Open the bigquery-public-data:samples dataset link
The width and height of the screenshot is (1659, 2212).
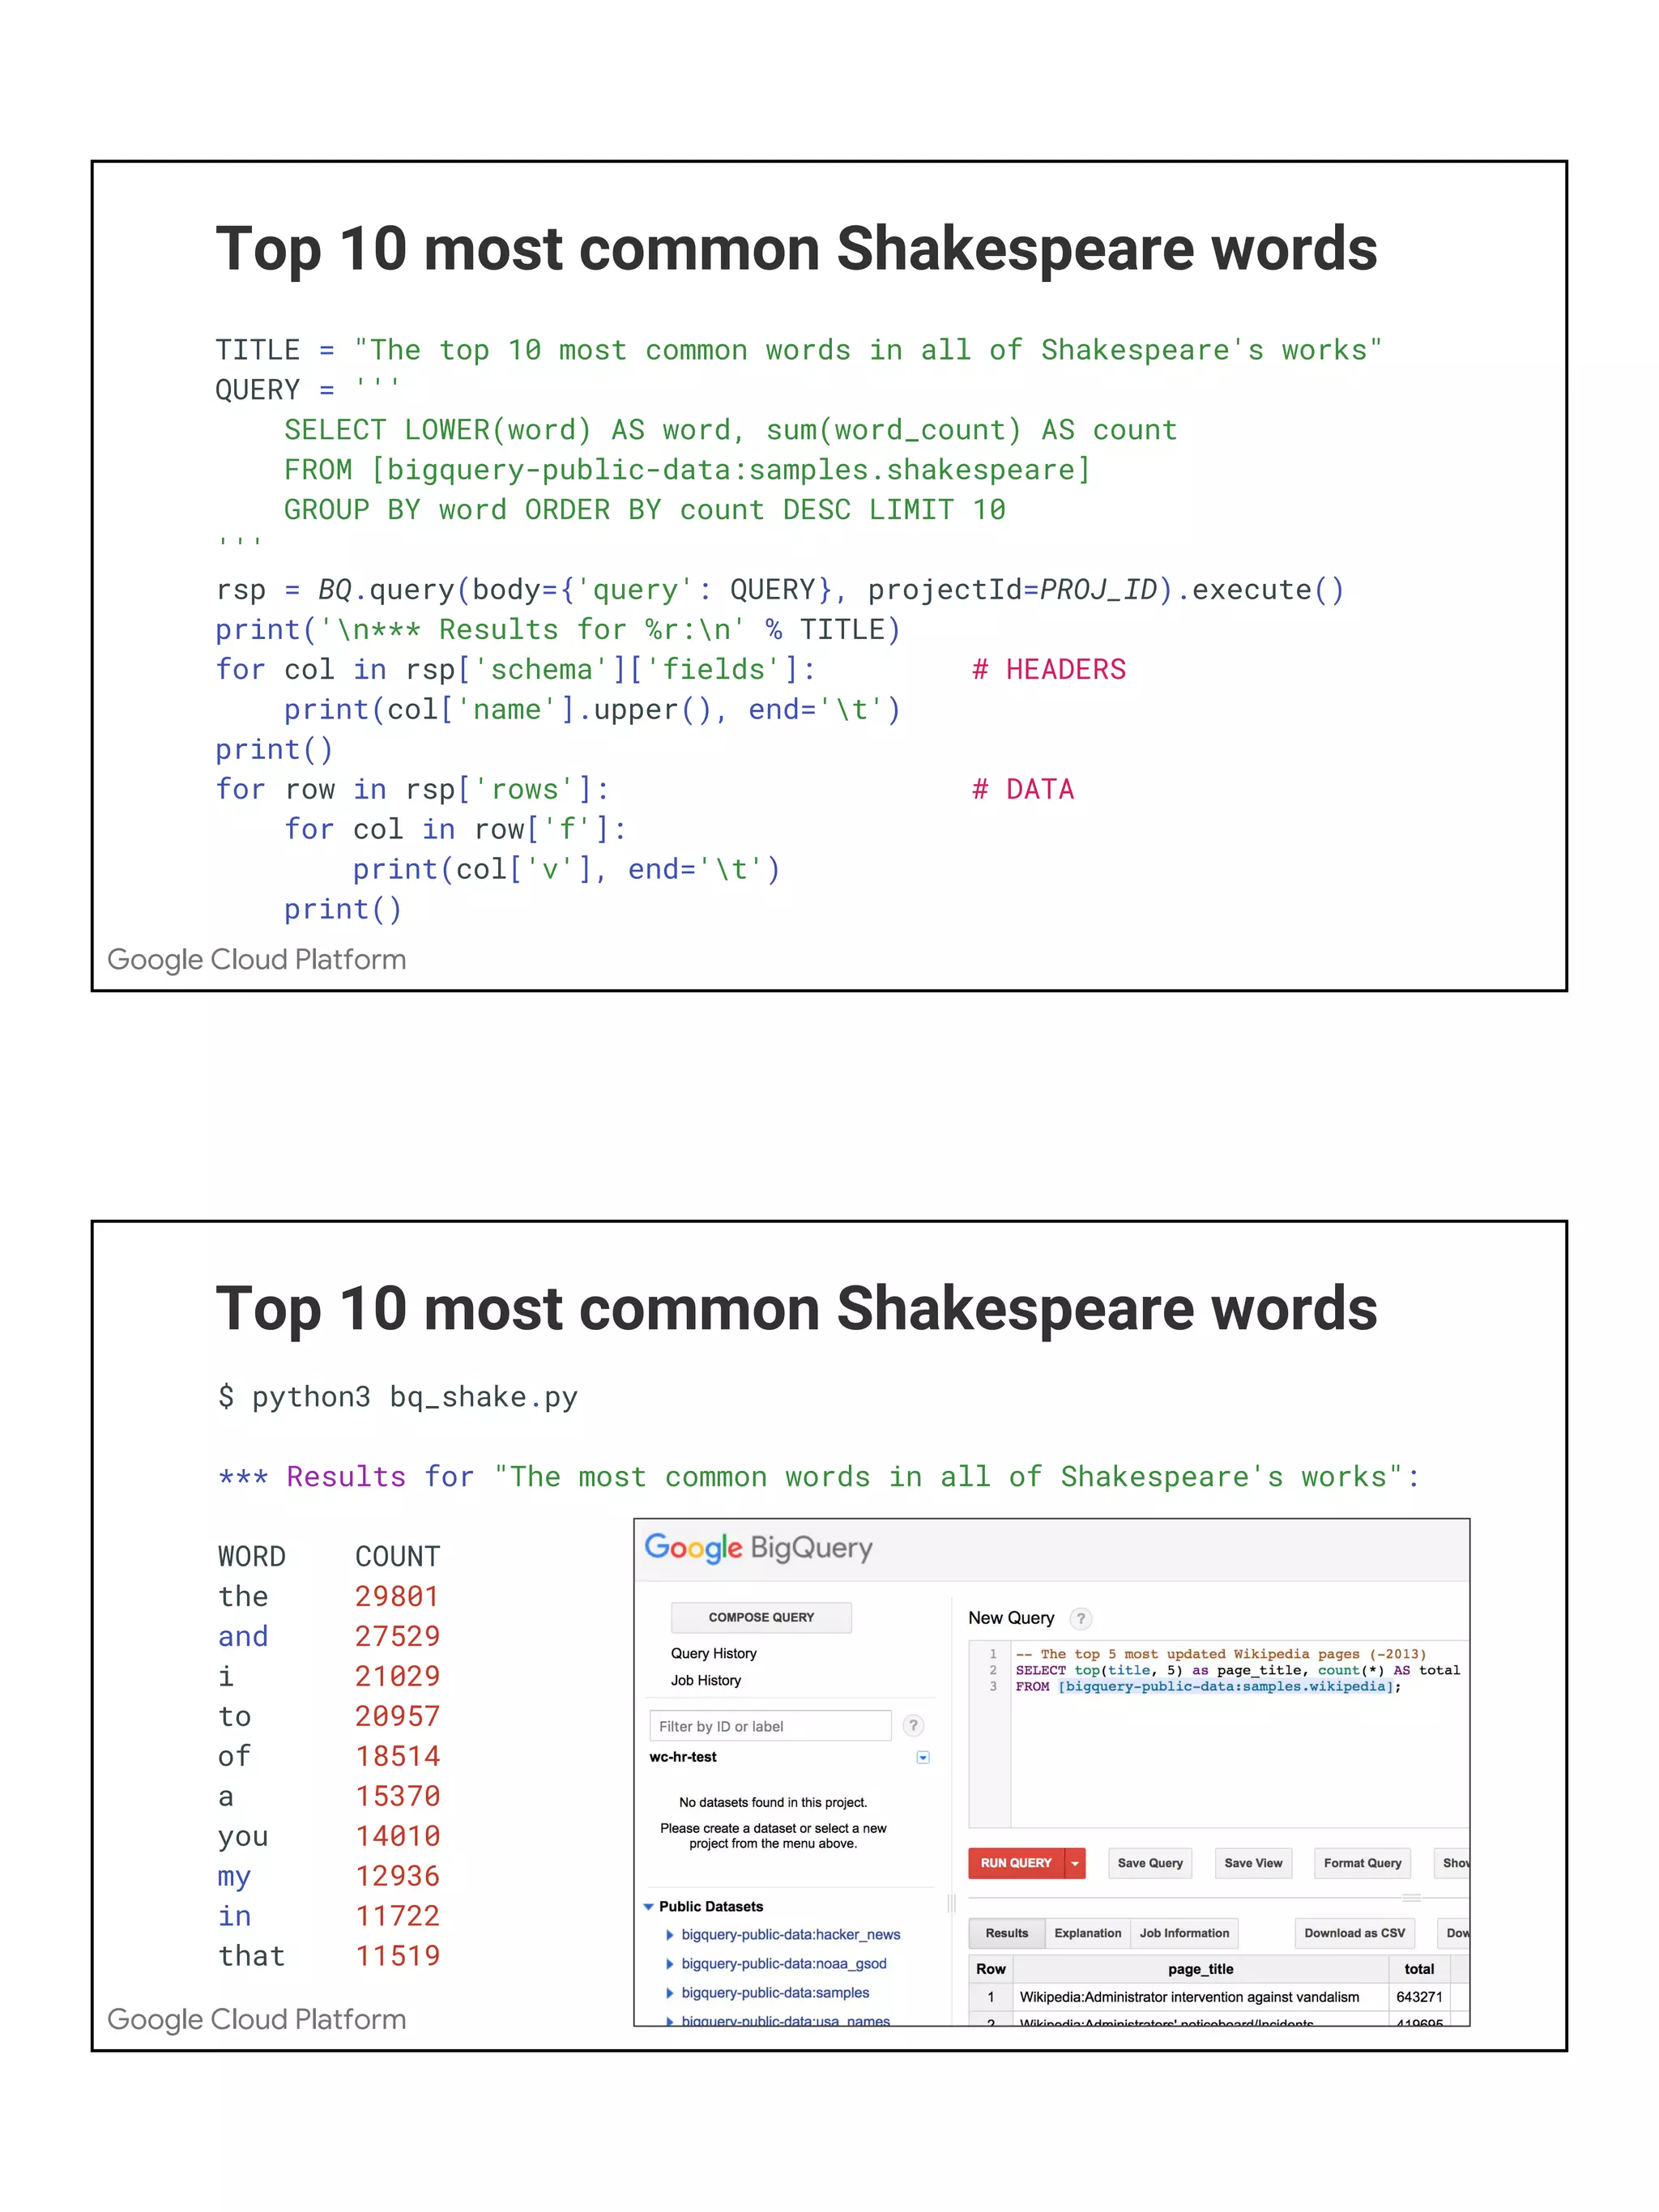775,1993
